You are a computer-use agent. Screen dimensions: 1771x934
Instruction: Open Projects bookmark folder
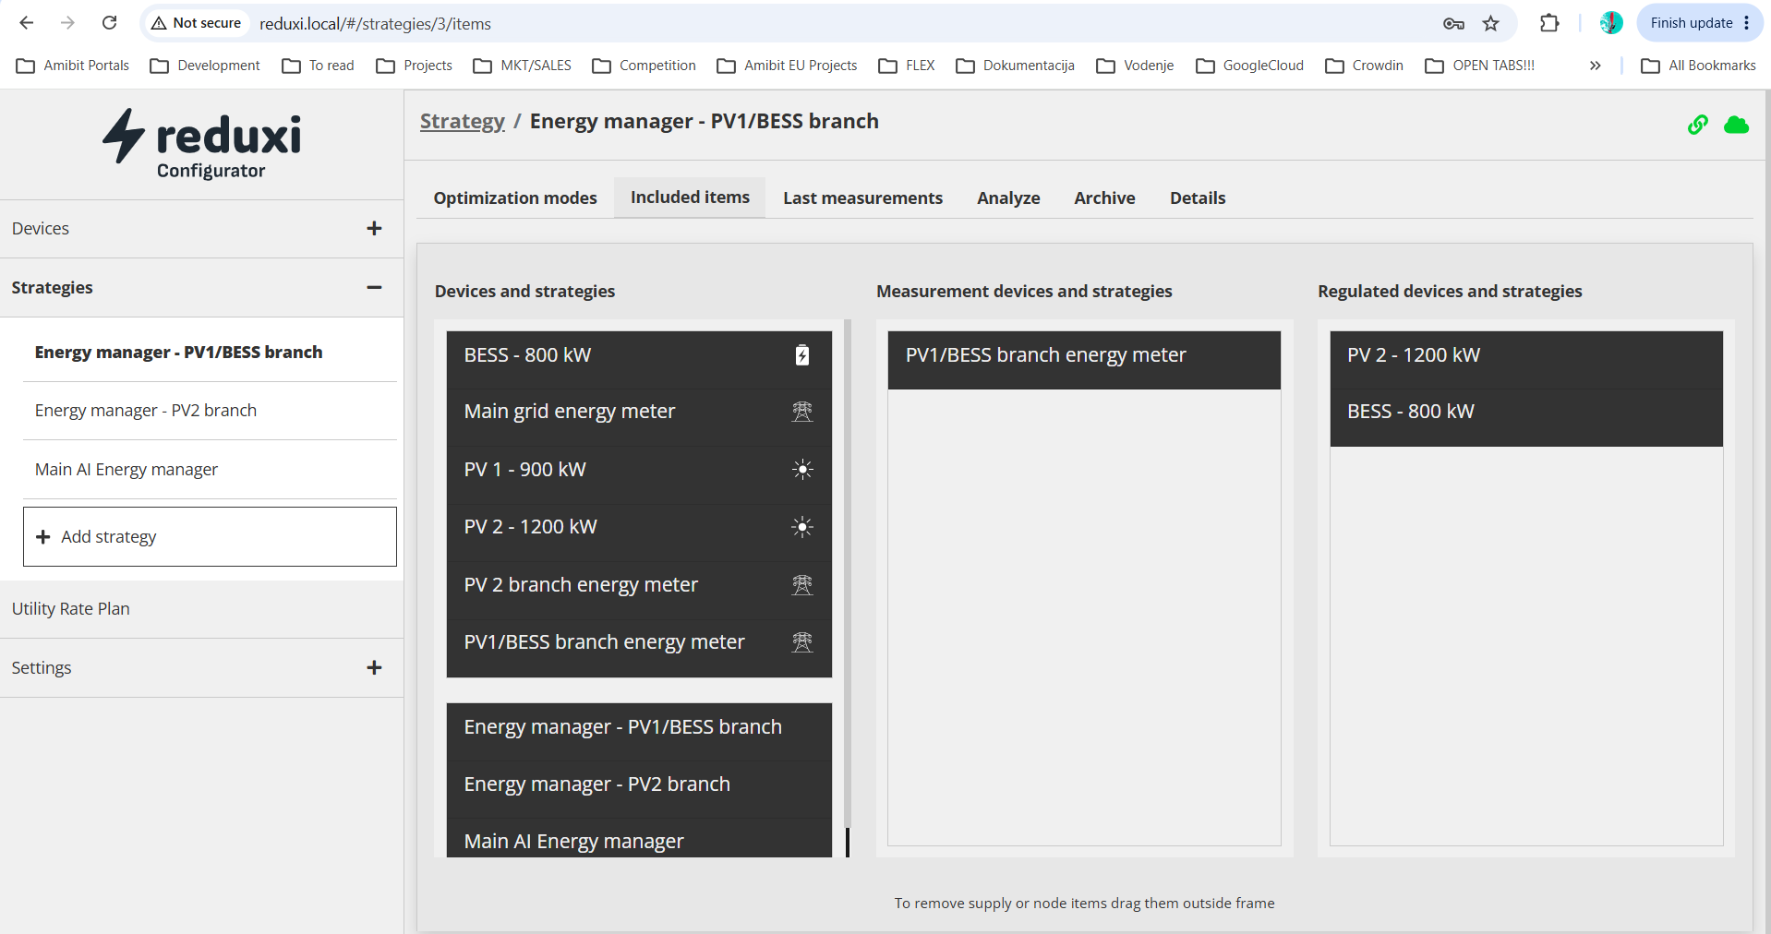(414, 66)
